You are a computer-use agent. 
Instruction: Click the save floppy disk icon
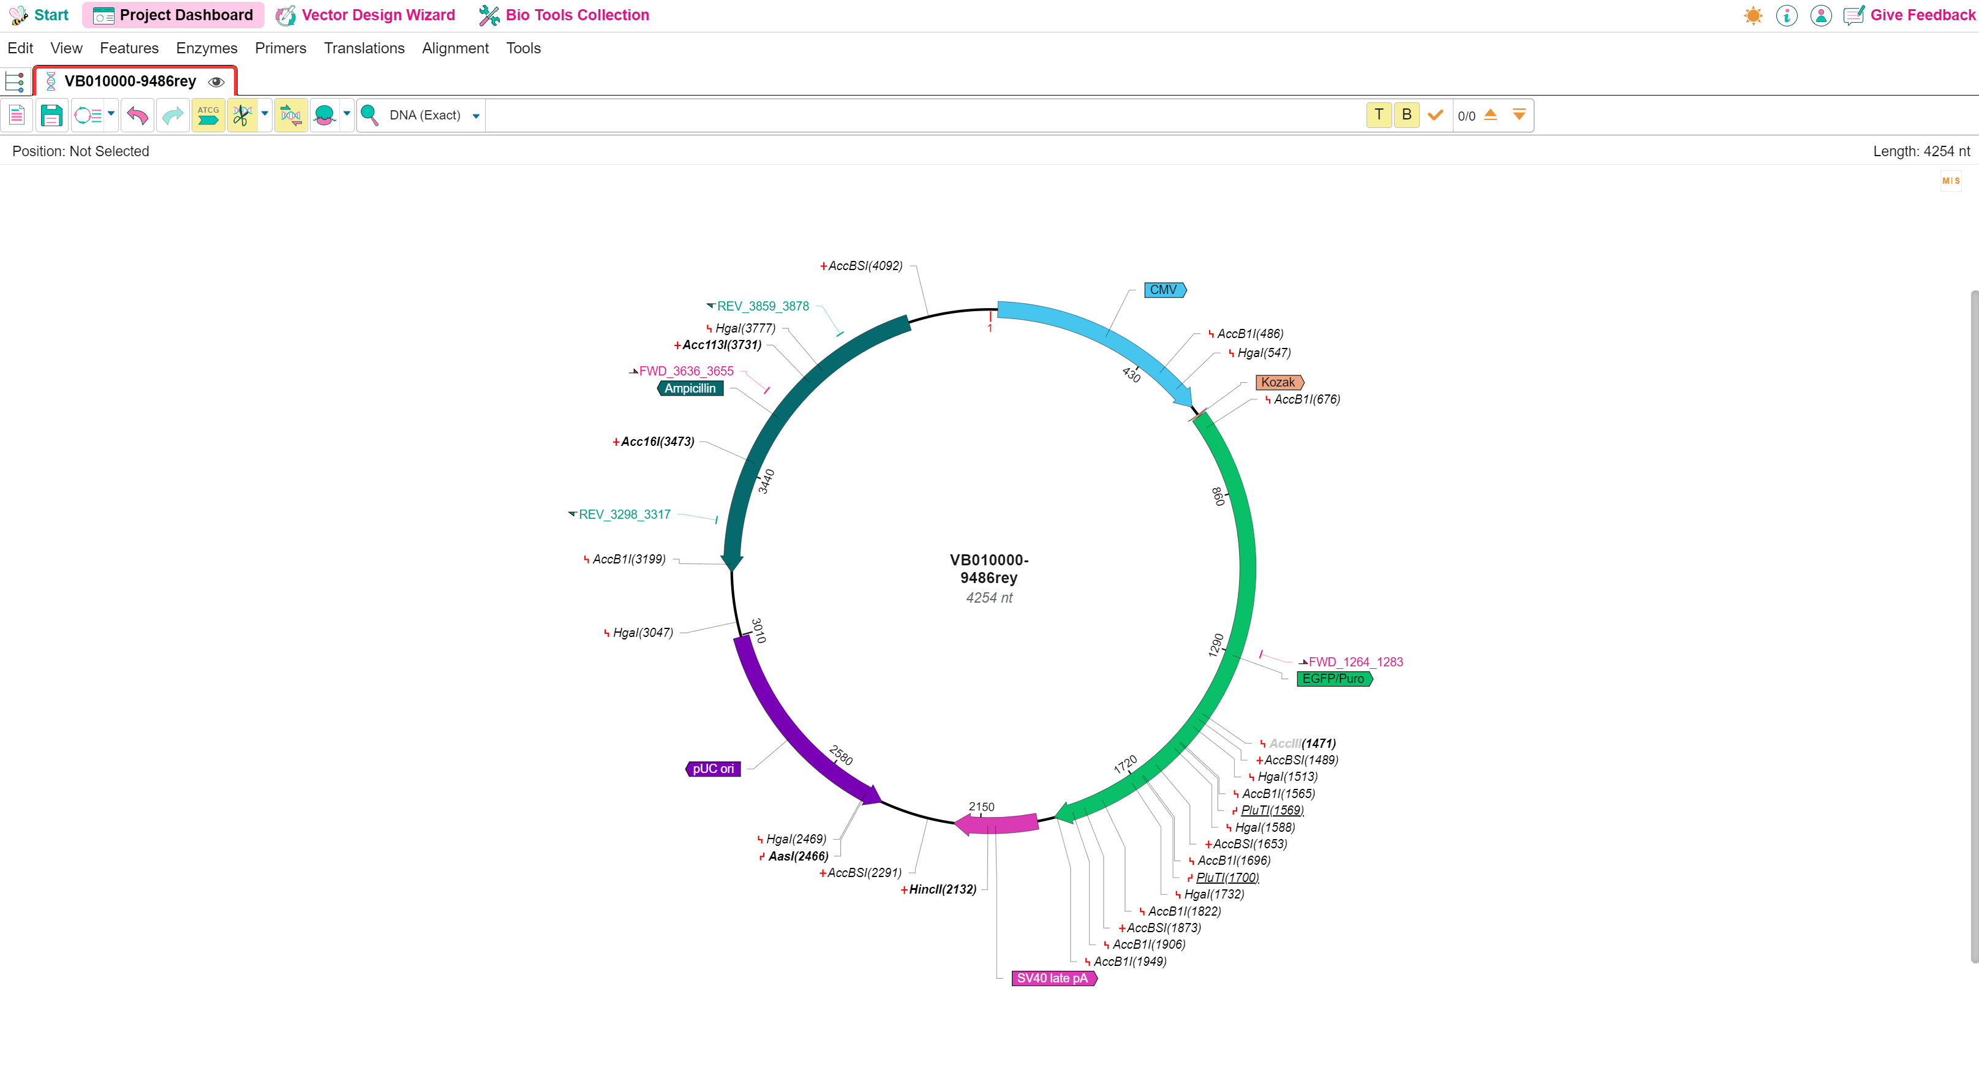[51, 115]
